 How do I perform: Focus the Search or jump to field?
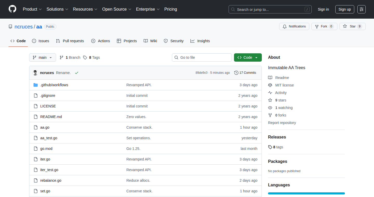[270, 9]
